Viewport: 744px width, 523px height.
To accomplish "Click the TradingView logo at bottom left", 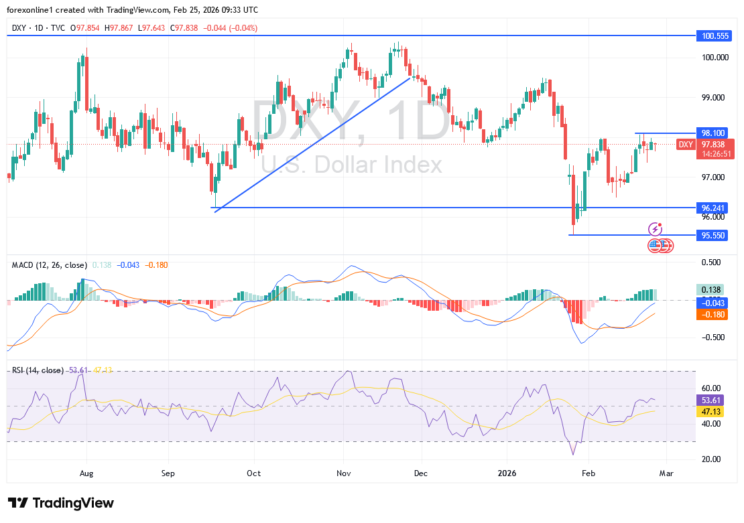I will click(60, 503).
